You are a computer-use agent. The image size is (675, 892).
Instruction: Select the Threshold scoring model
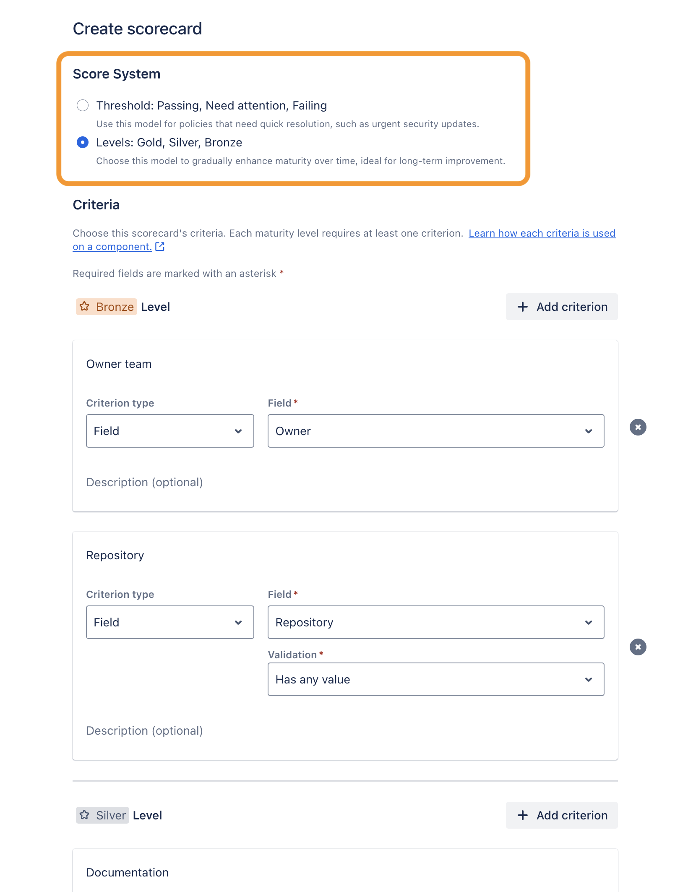(83, 106)
